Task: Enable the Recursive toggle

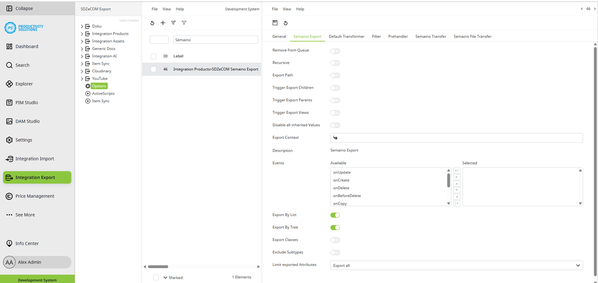Action: [x=335, y=63]
